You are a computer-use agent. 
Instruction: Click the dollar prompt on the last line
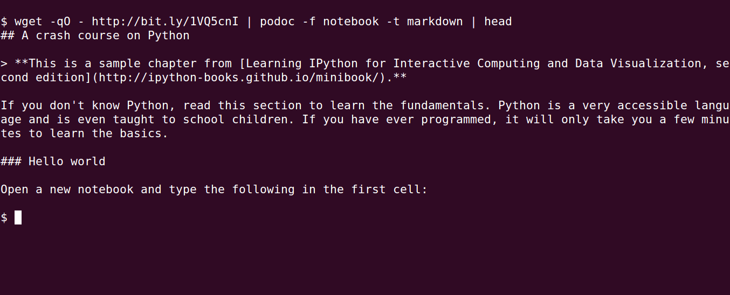click(x=4, y=217)
